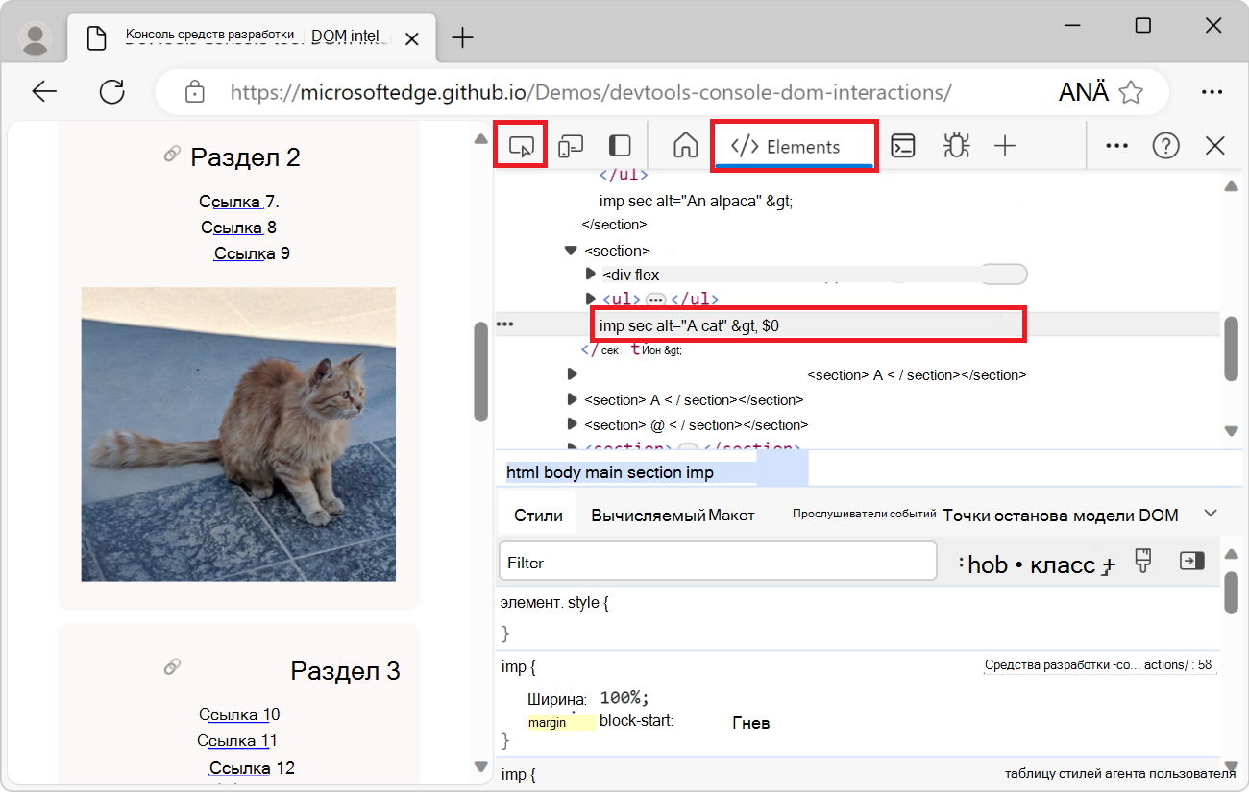The image size is (1249, 792).
Task: Select section in the breadcrumb trail
Action: [654, 472]
